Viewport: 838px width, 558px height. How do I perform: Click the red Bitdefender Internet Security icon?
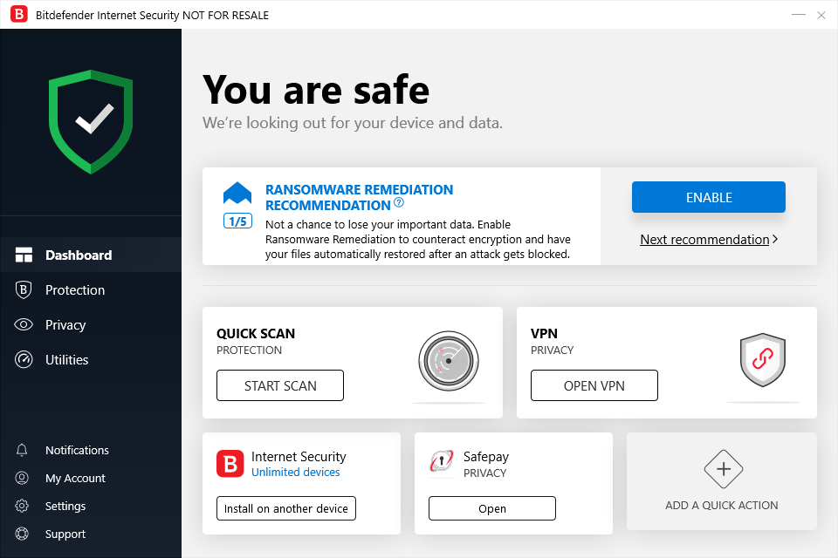230,463
